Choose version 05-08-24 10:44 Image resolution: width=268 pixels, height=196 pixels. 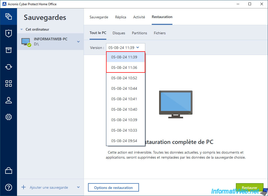coord(126,88)
